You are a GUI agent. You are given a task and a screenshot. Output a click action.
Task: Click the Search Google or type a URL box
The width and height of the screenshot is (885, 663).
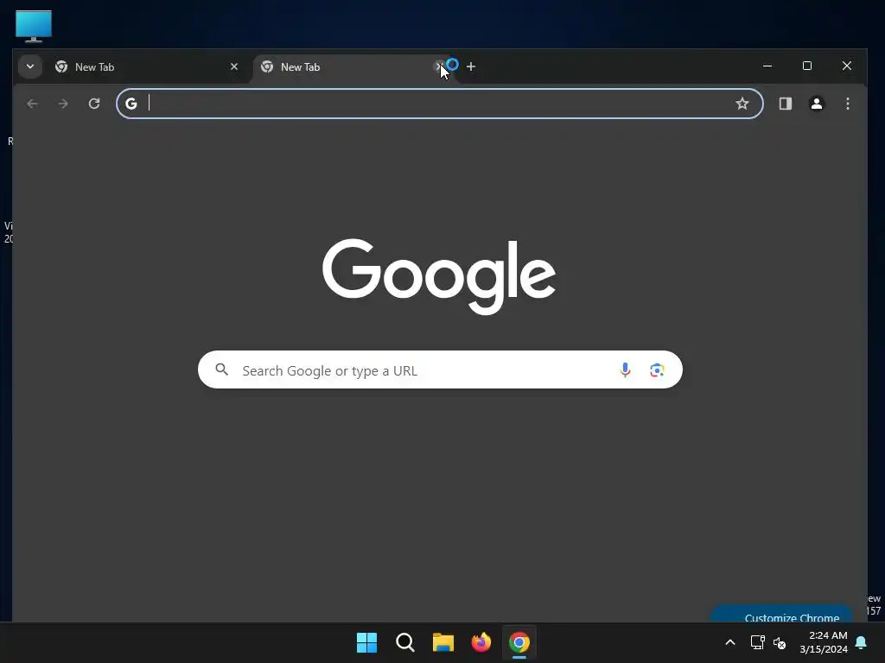[x=440, y=369]
